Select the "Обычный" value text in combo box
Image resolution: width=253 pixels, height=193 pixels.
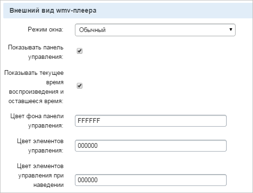[92, 30]
